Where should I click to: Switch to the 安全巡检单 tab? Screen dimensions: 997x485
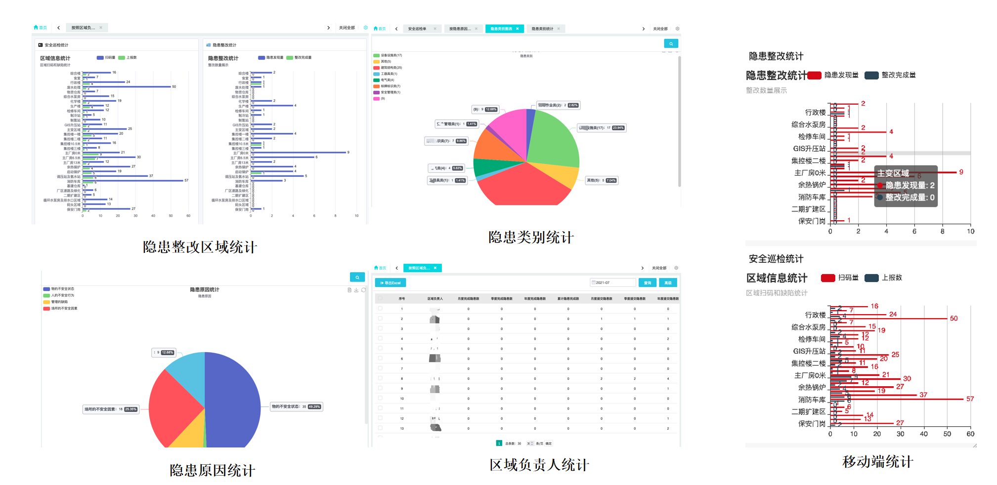[x=417, y=29]
